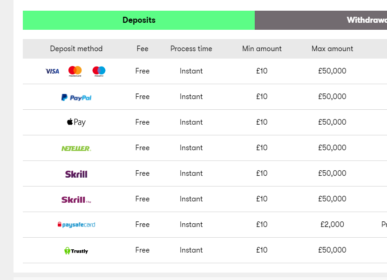Click the Trustly logo
387x280 pixels.
click(76, 251)
